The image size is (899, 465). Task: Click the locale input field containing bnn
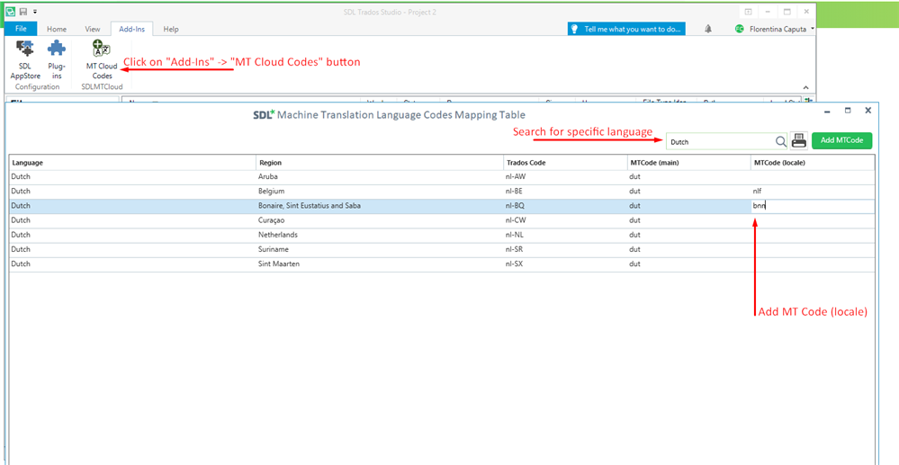(x=813, y=206)
